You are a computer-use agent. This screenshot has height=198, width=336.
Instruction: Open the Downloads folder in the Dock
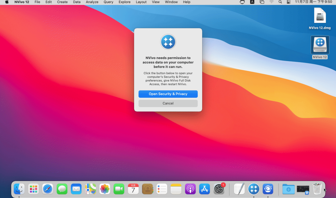pos(288,189)
